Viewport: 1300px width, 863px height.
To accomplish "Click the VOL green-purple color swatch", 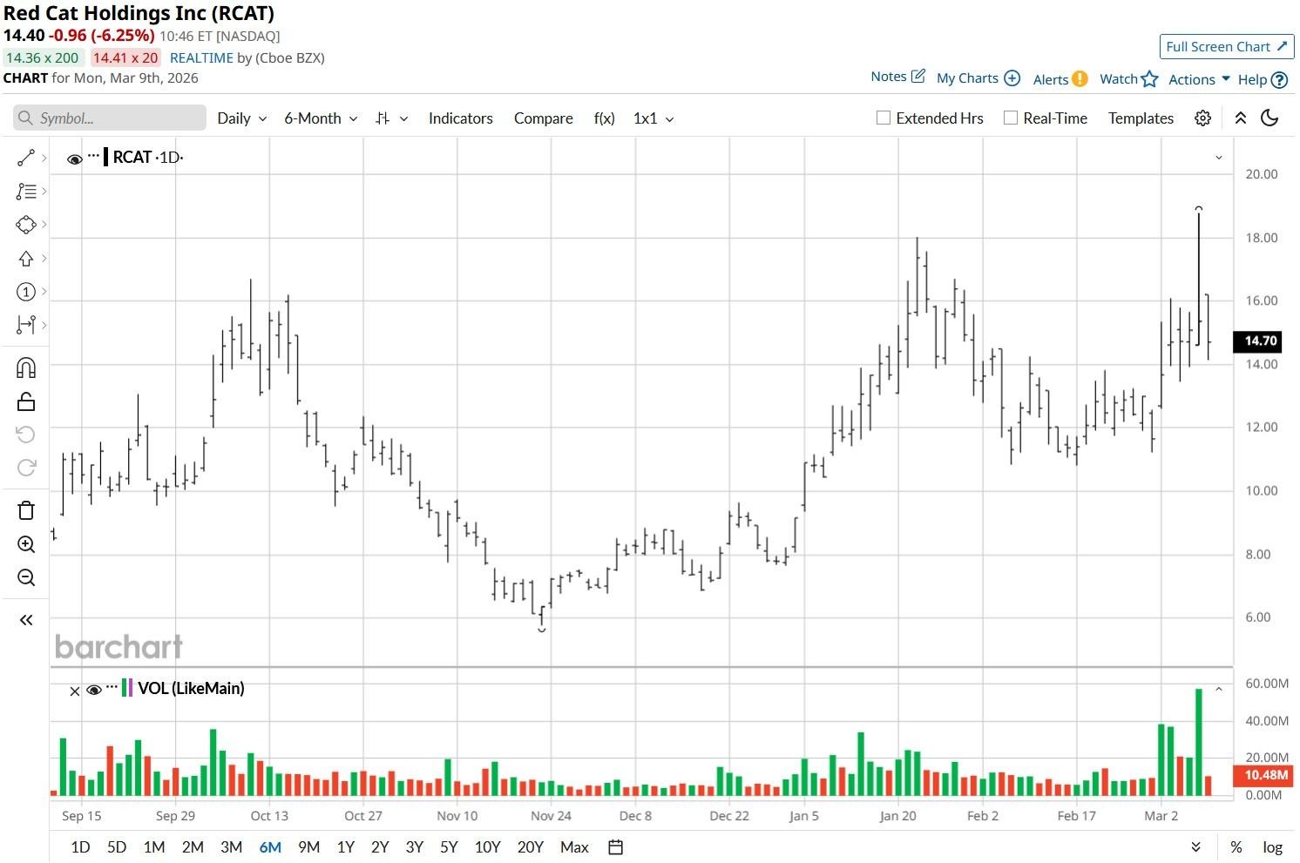I will pos(127,688).
